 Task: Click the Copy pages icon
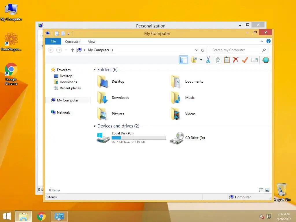217,60
